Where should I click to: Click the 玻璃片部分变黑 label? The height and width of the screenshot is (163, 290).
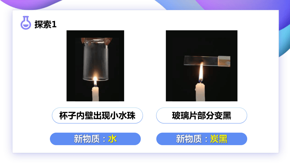(x=202, y=116)
